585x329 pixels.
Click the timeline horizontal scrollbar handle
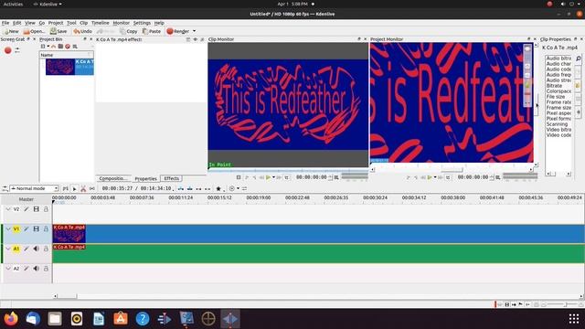tap(67, 296)
